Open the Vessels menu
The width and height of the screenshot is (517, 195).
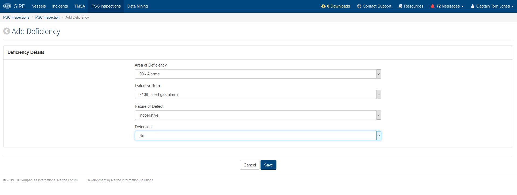(39, 6)
